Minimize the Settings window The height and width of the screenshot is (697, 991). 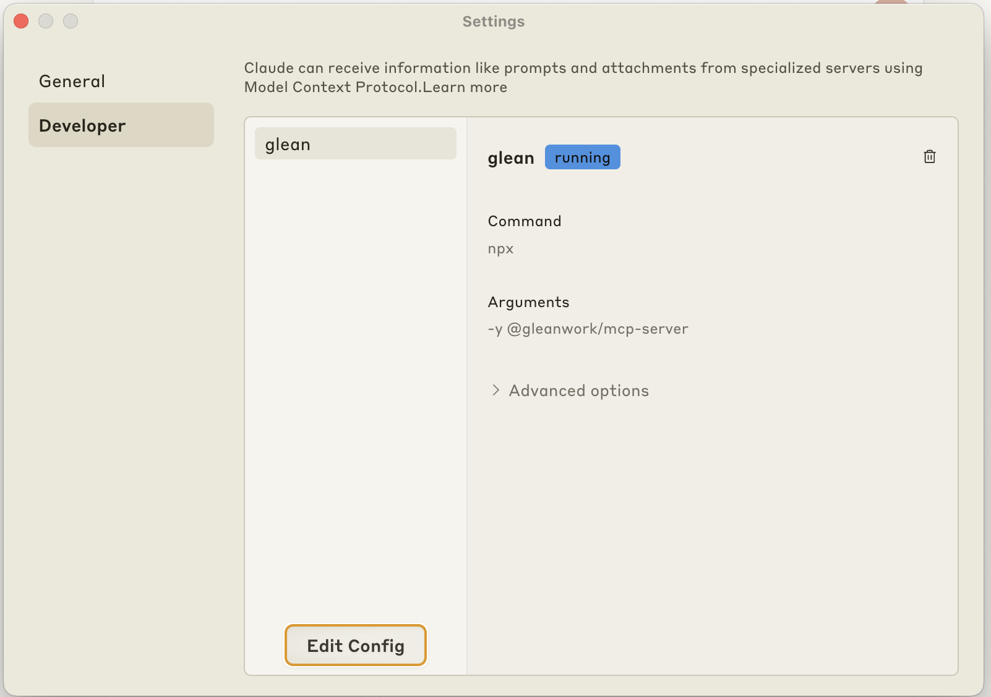point(46,21)
